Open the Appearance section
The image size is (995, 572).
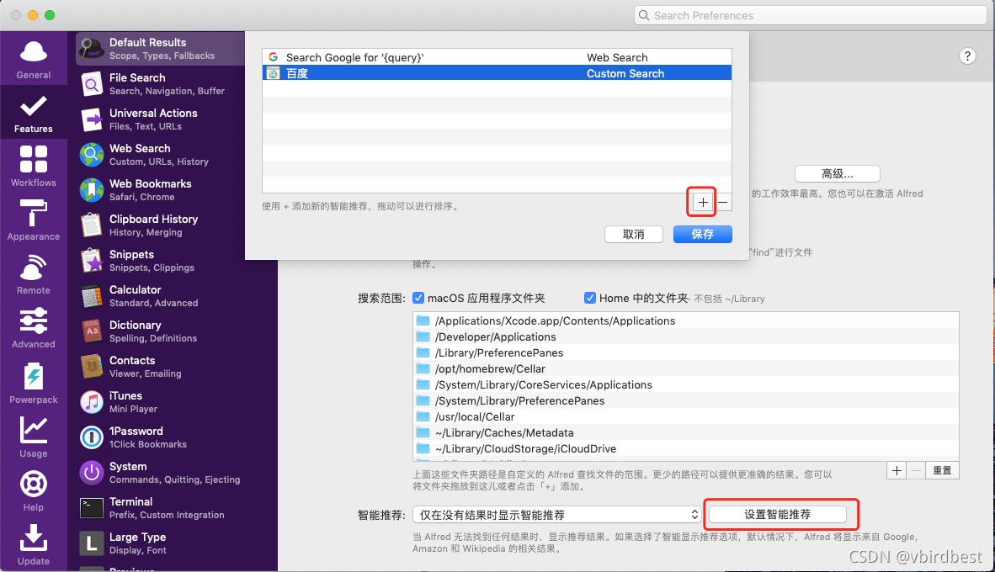click(x=34, y=220)
